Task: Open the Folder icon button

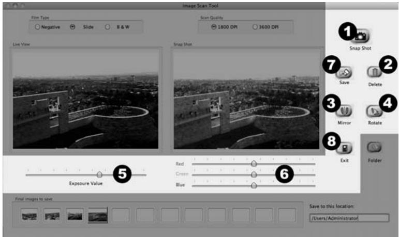Action: click(374, 147)
